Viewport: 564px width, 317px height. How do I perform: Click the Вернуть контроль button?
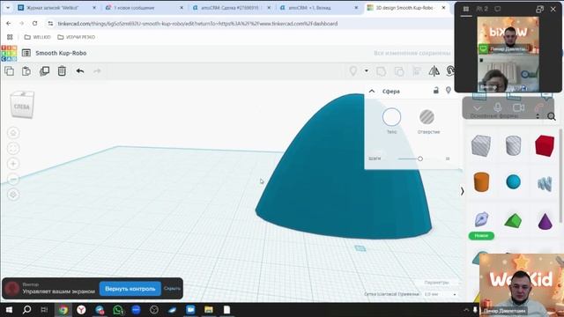point(130,289)
